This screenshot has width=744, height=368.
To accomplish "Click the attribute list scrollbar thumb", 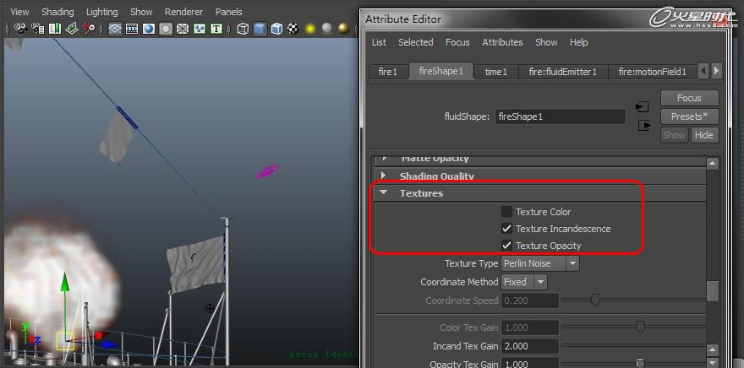I will coord(712,291).
